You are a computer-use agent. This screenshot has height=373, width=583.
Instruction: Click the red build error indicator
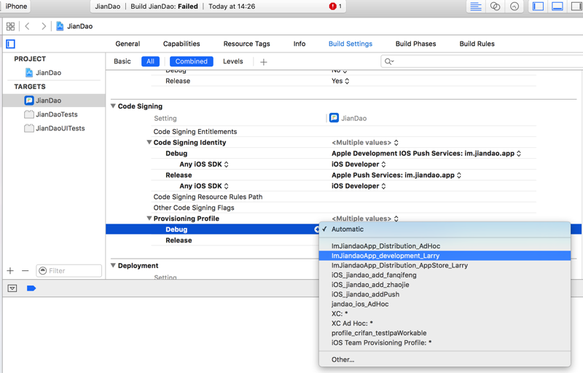click(333, 7)
